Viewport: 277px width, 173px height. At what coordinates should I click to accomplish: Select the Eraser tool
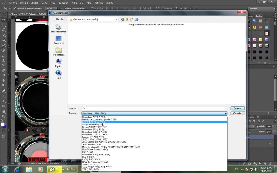4,71
